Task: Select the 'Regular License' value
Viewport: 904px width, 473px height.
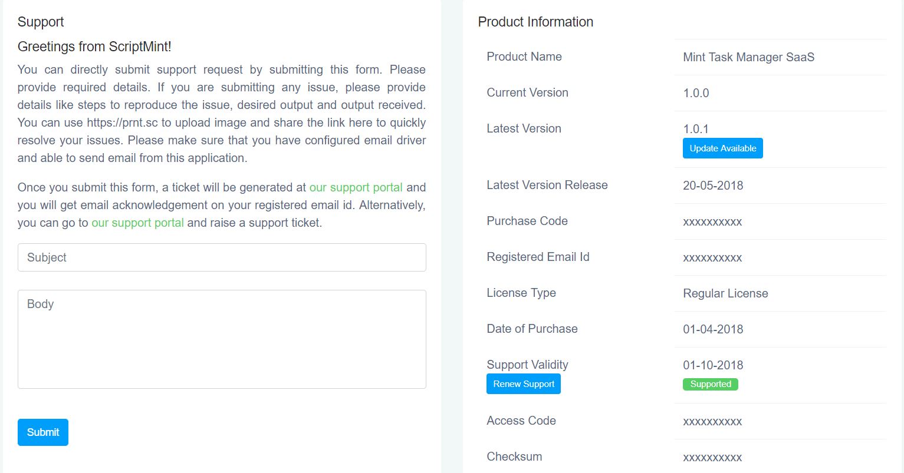Action: [x=725, y=293]
